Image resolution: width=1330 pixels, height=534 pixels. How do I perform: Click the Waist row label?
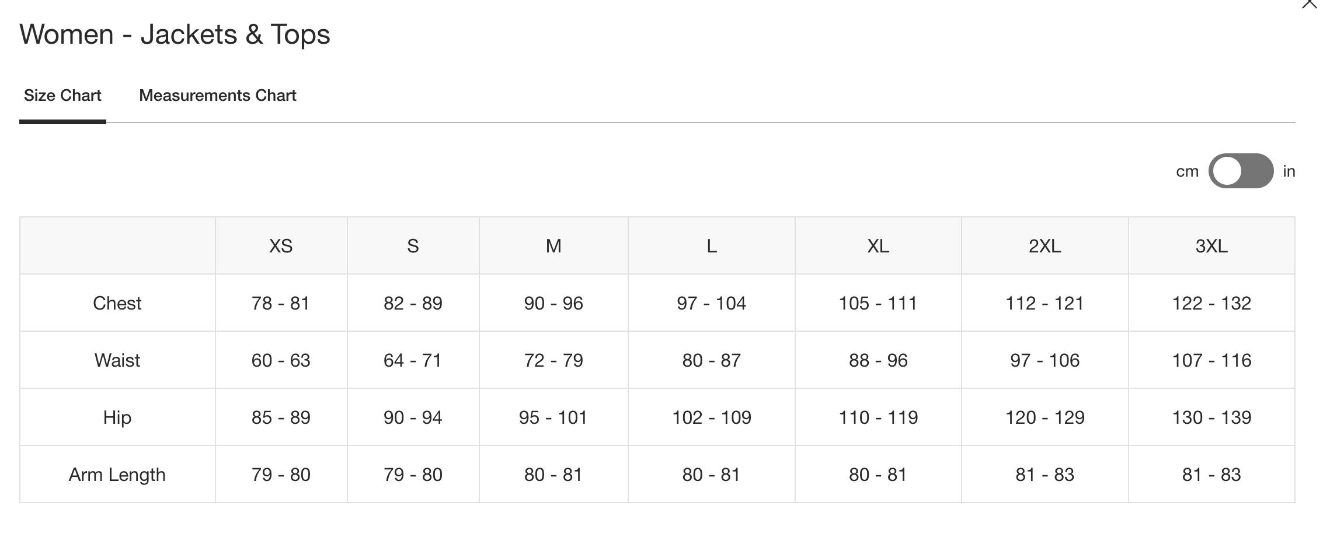pos(117,360)
